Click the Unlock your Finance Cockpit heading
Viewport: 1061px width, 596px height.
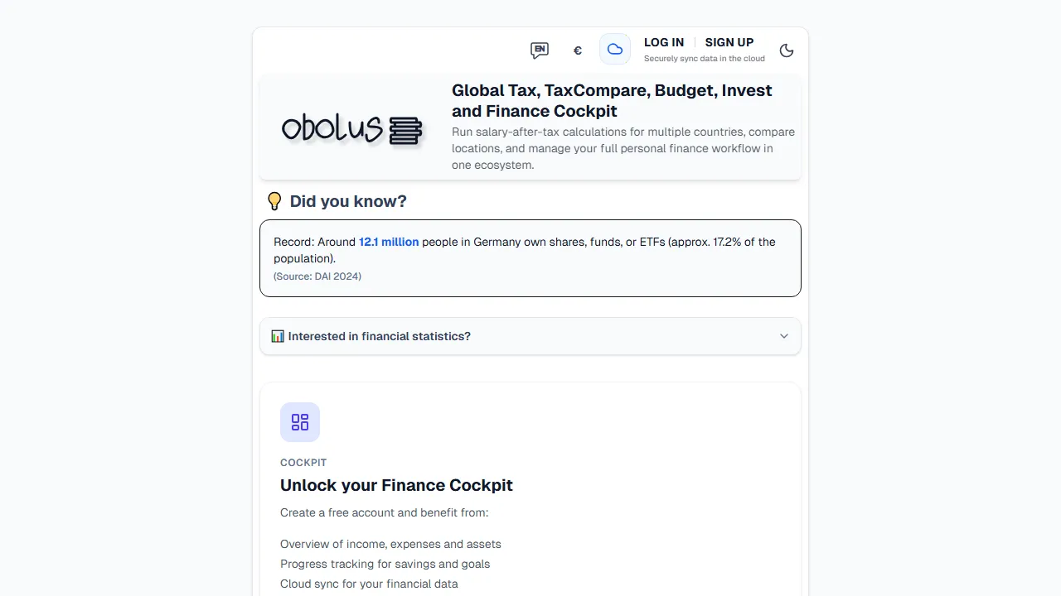coord(396,485)
